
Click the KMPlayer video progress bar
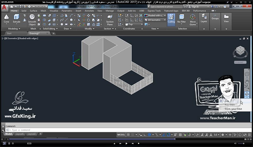(126, 139)
